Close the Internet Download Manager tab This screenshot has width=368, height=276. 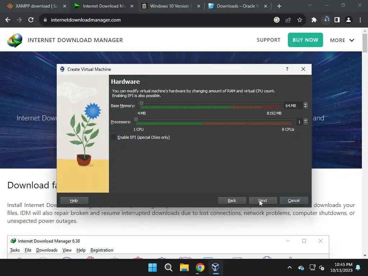point(132,6)
